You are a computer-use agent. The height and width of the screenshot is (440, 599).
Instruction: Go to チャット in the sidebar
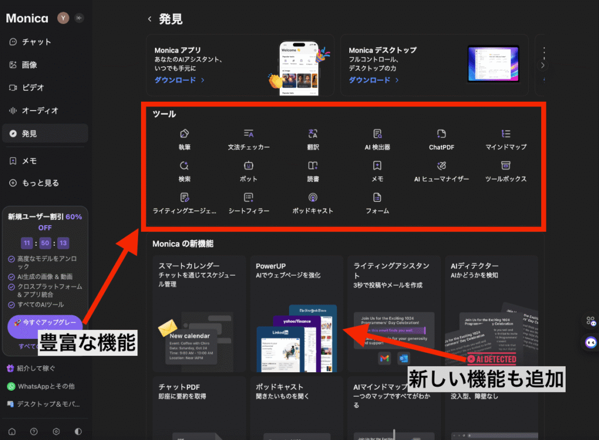pos(45,42)
